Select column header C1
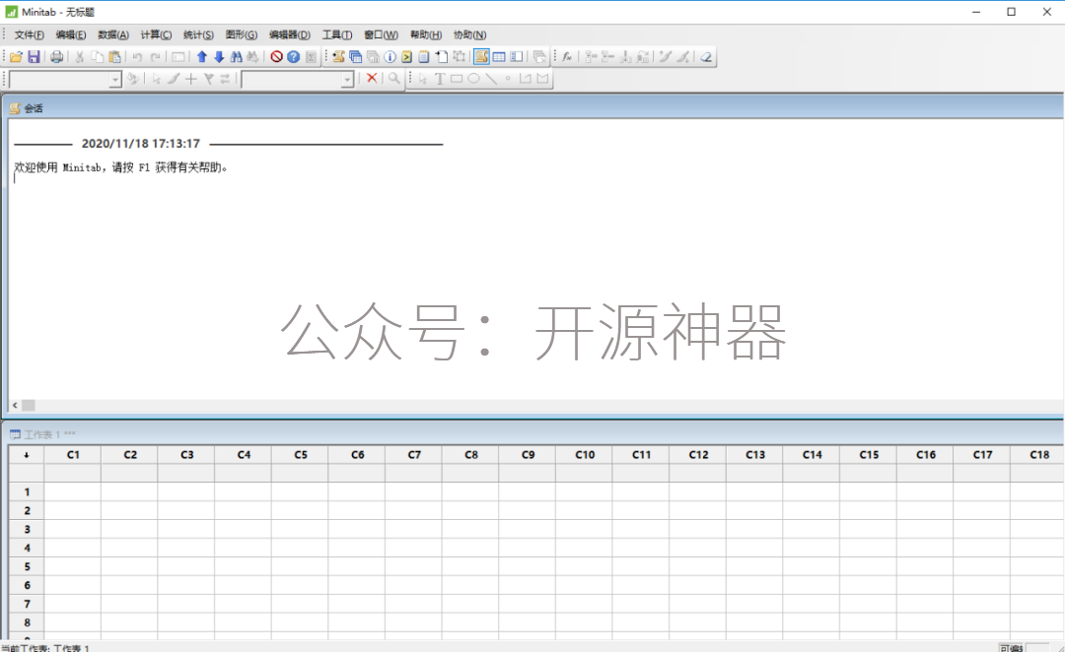Screen dimensions: 1065x652 point(73,455)
